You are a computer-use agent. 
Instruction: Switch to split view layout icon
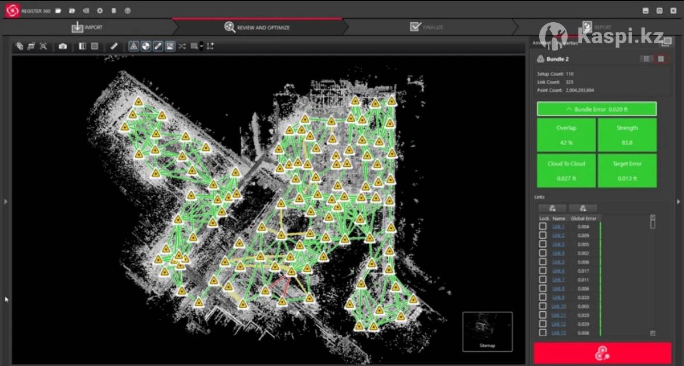pyautogui.click(x=83, y=46)
